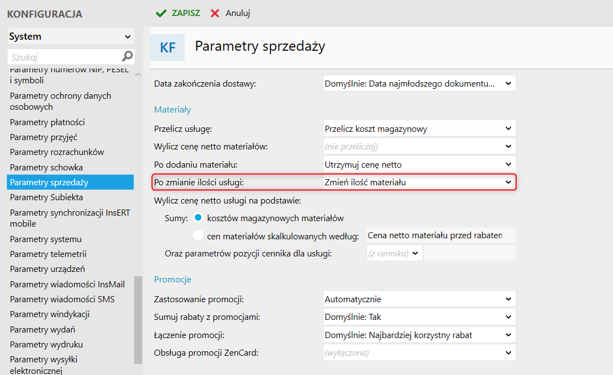613x375 pixels.
Task: Click the sidebar vertical scrollbar thumb
Action: 138,320
